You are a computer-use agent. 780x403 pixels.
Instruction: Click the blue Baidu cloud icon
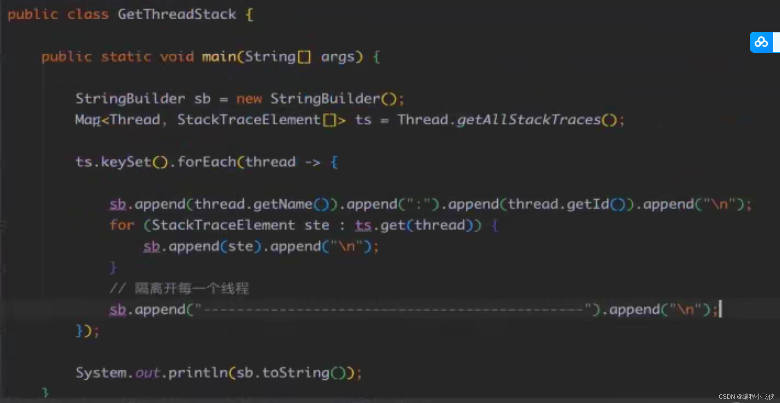[x=761, y=42]
